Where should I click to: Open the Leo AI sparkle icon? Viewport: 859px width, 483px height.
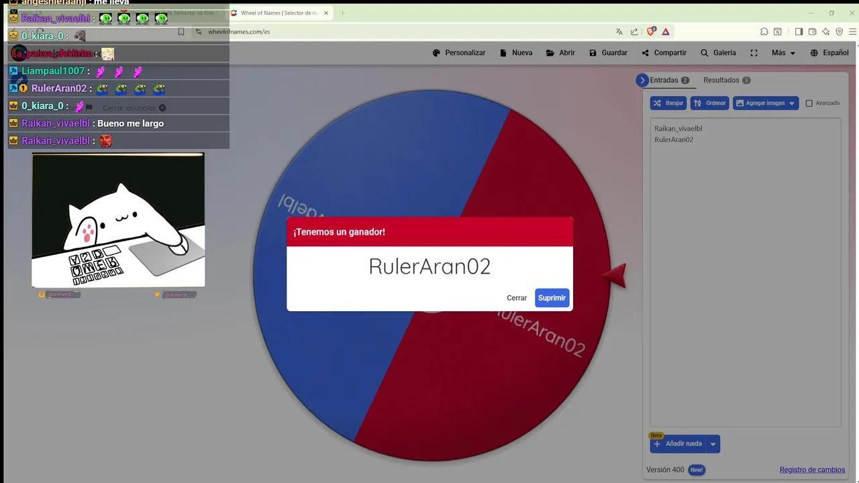pos(825,32)
